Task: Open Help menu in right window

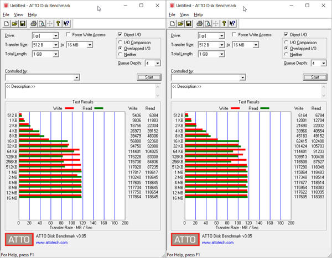Action: (x=199, y=14)
